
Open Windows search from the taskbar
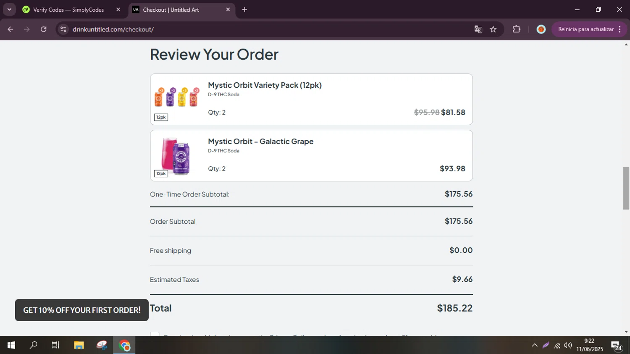tap(33, 345)
